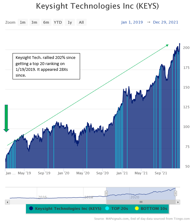191x221 pixels.
Task: Toggle the TOP 20s legend series
Action: (x=116, y=208)
